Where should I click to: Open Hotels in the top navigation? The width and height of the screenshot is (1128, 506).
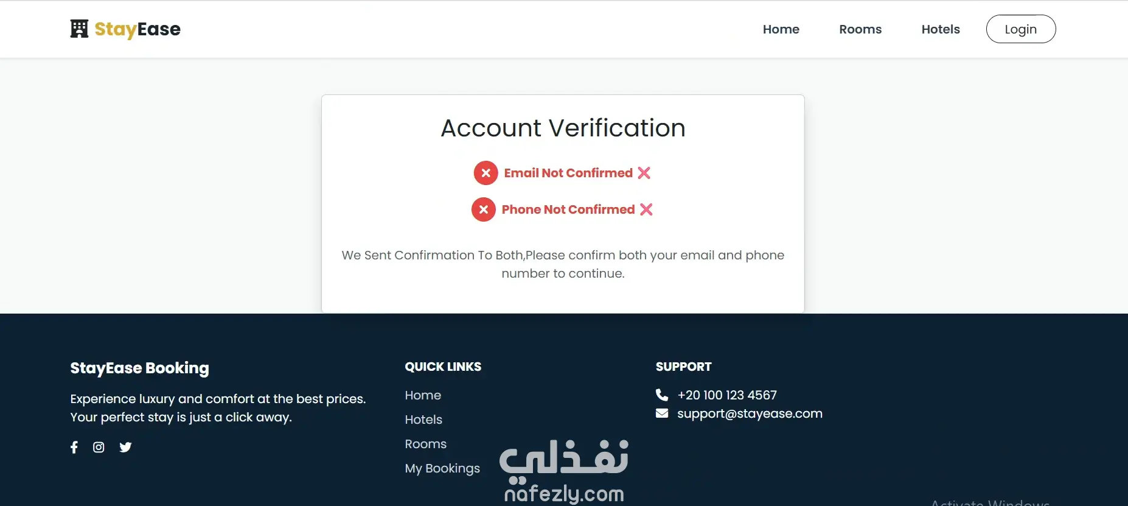[x=941, y=29]
